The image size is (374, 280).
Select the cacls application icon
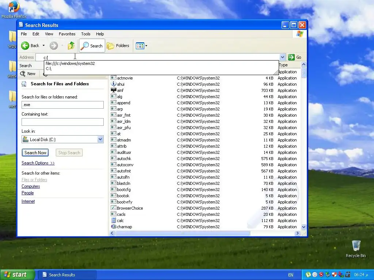114,214
